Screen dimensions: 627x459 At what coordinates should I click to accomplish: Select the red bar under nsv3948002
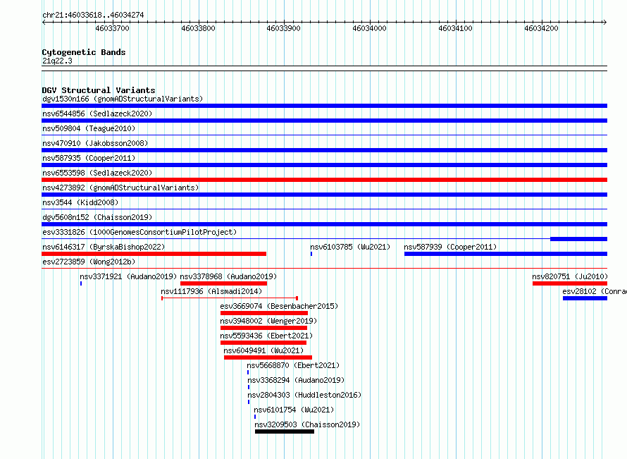264,328
